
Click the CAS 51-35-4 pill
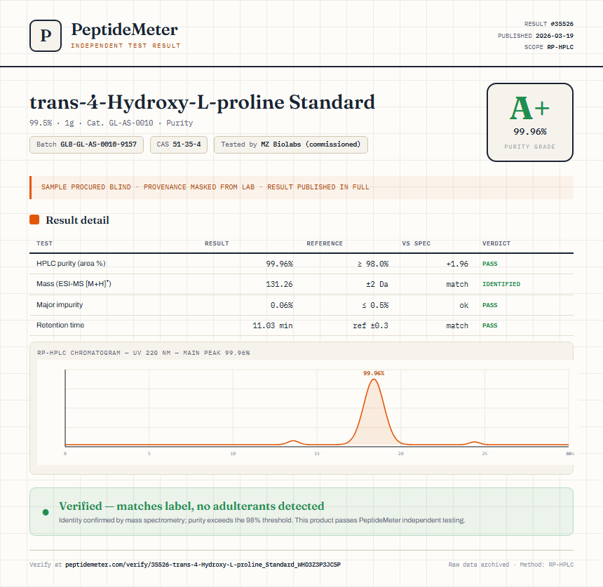pyautogui.click(x=179, y=144)
